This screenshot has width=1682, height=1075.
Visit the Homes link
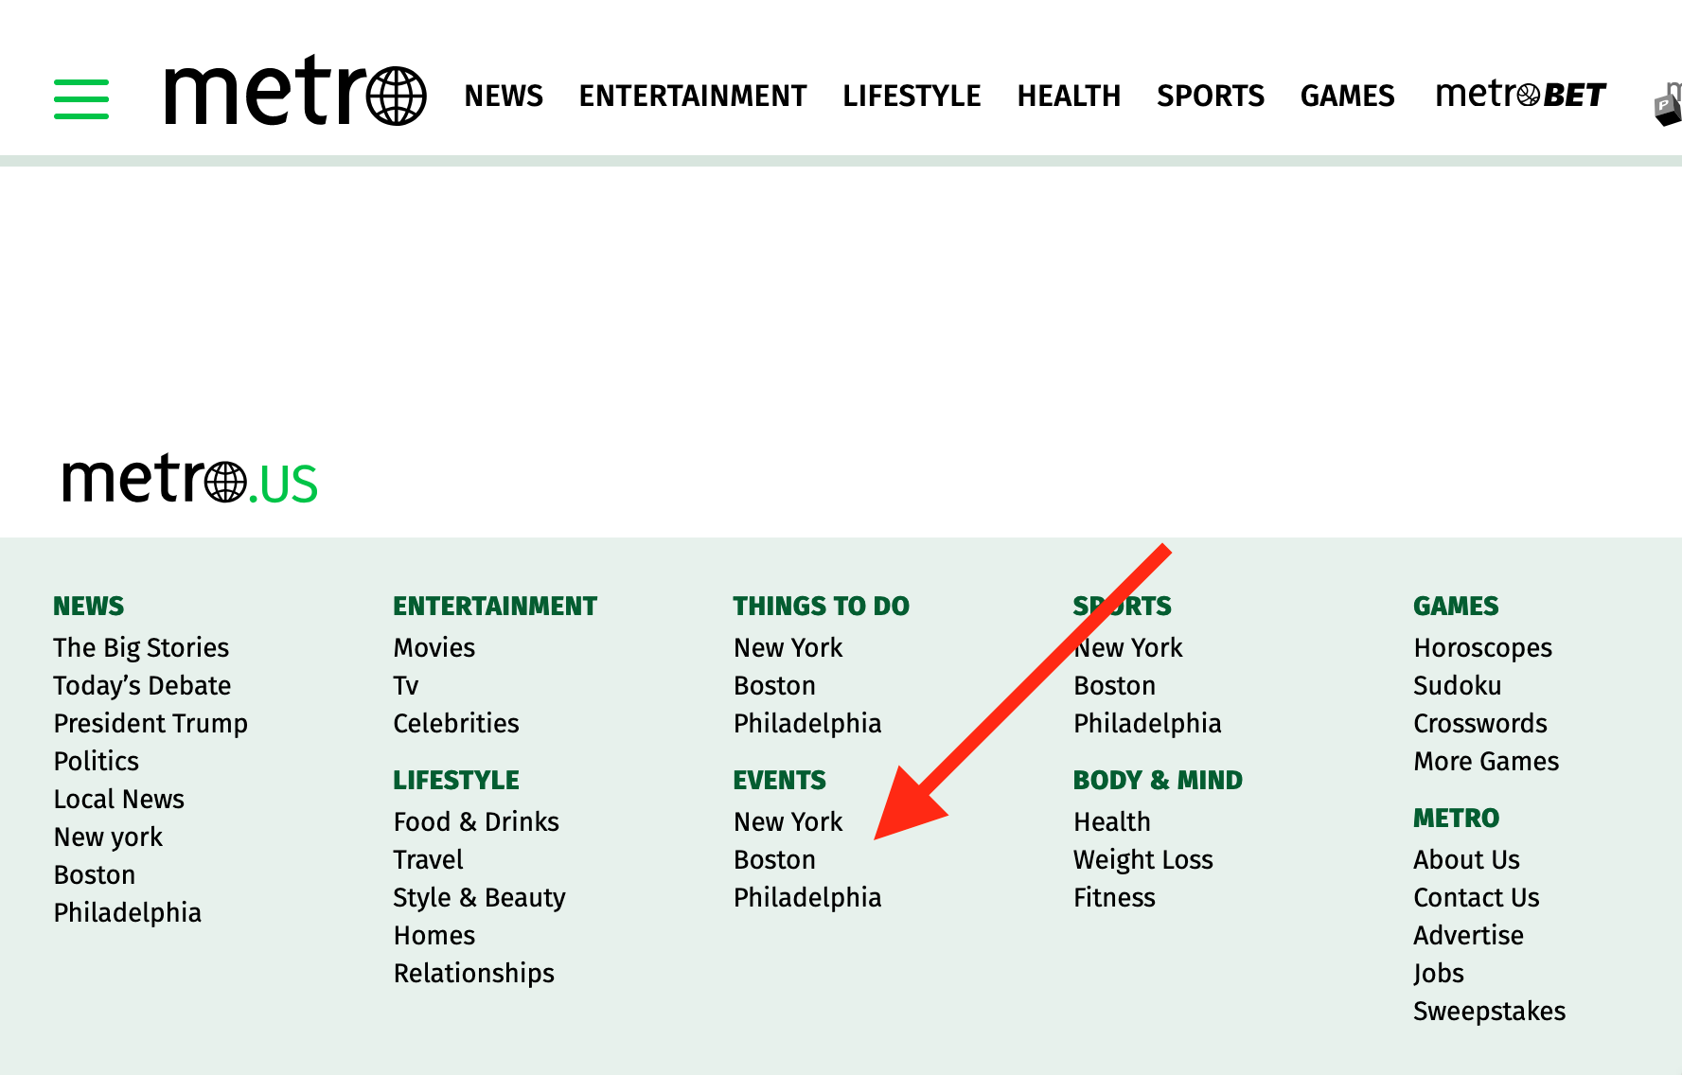434,936
